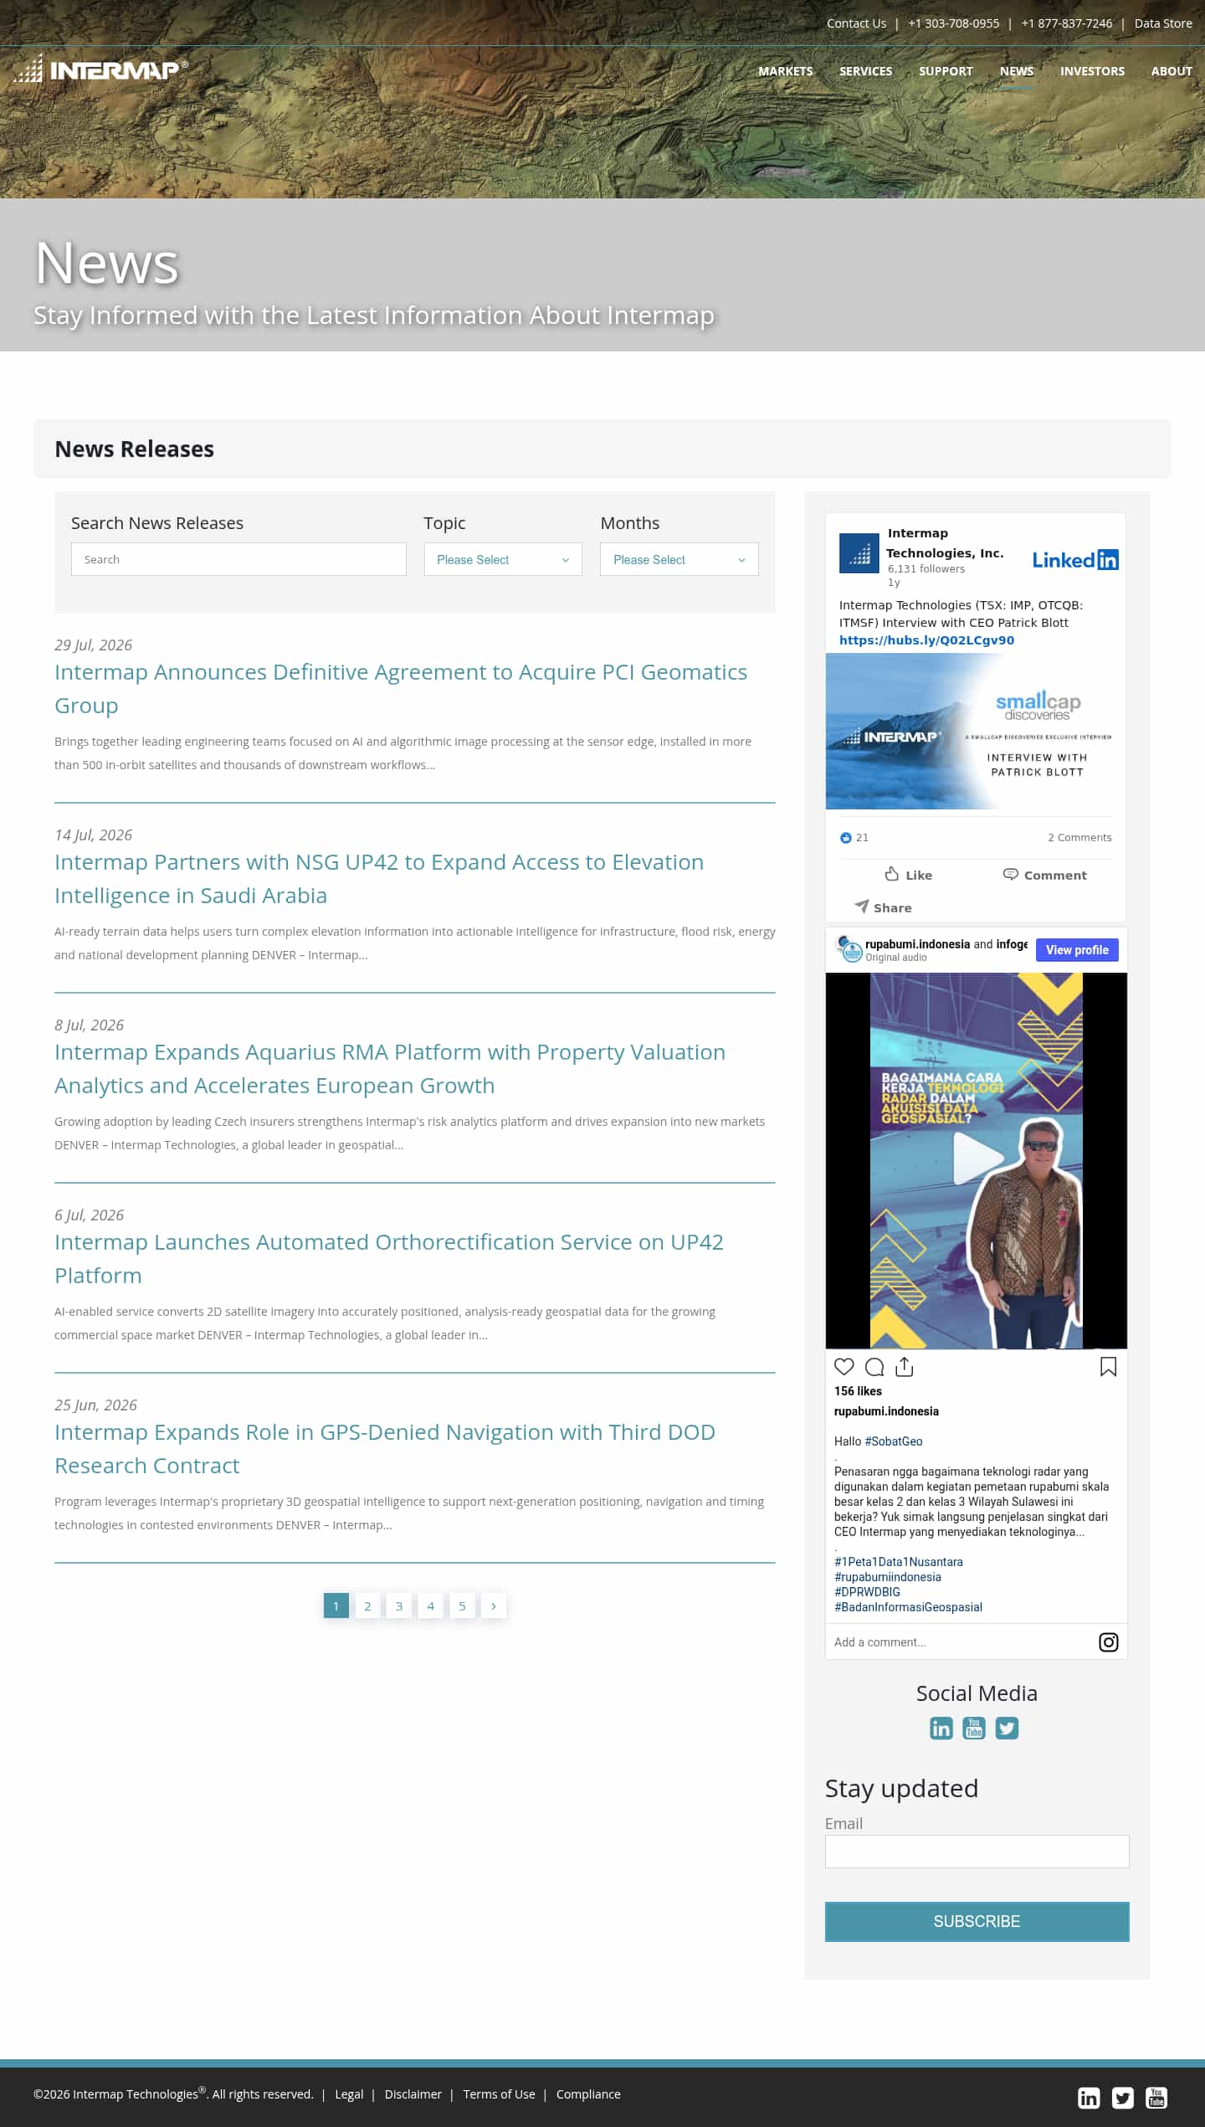Click Instagram logo beside comment field
This screenshot has width=1205, height=2127.
[x=1109, y=1642]
